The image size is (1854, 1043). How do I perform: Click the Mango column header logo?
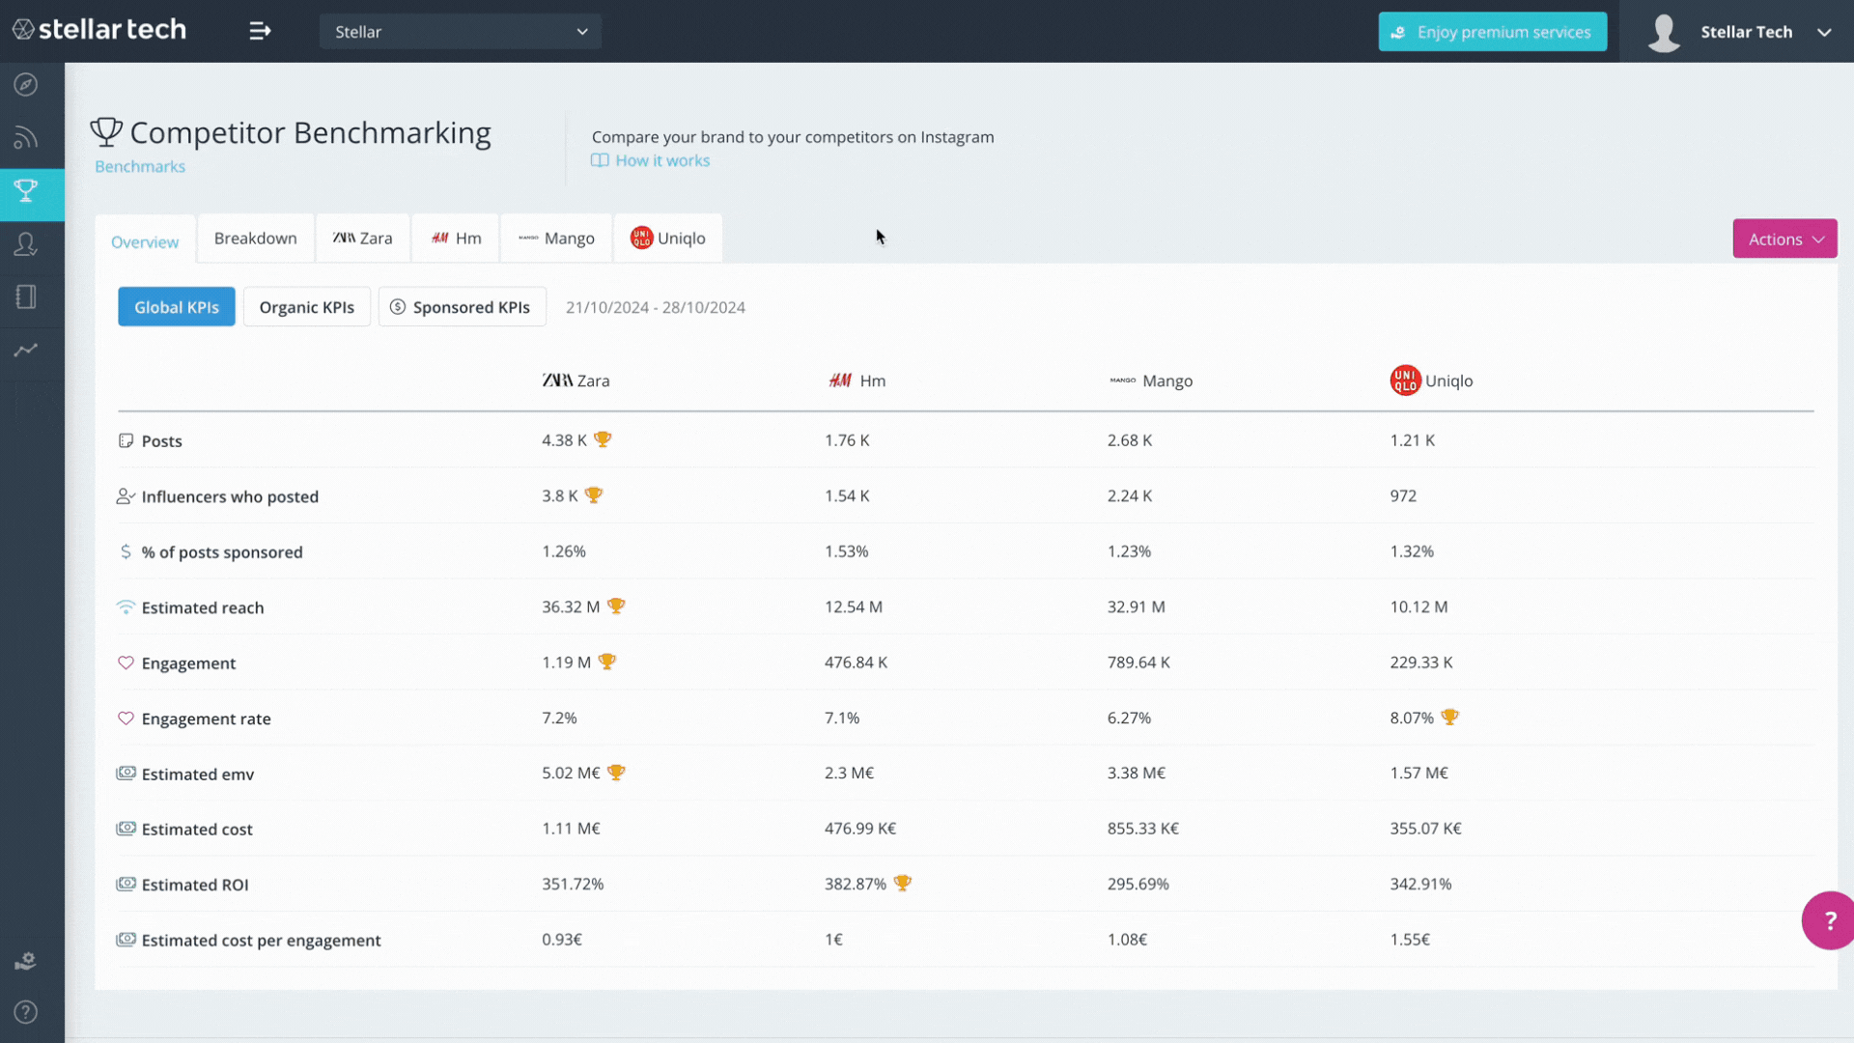point(1123,381)
